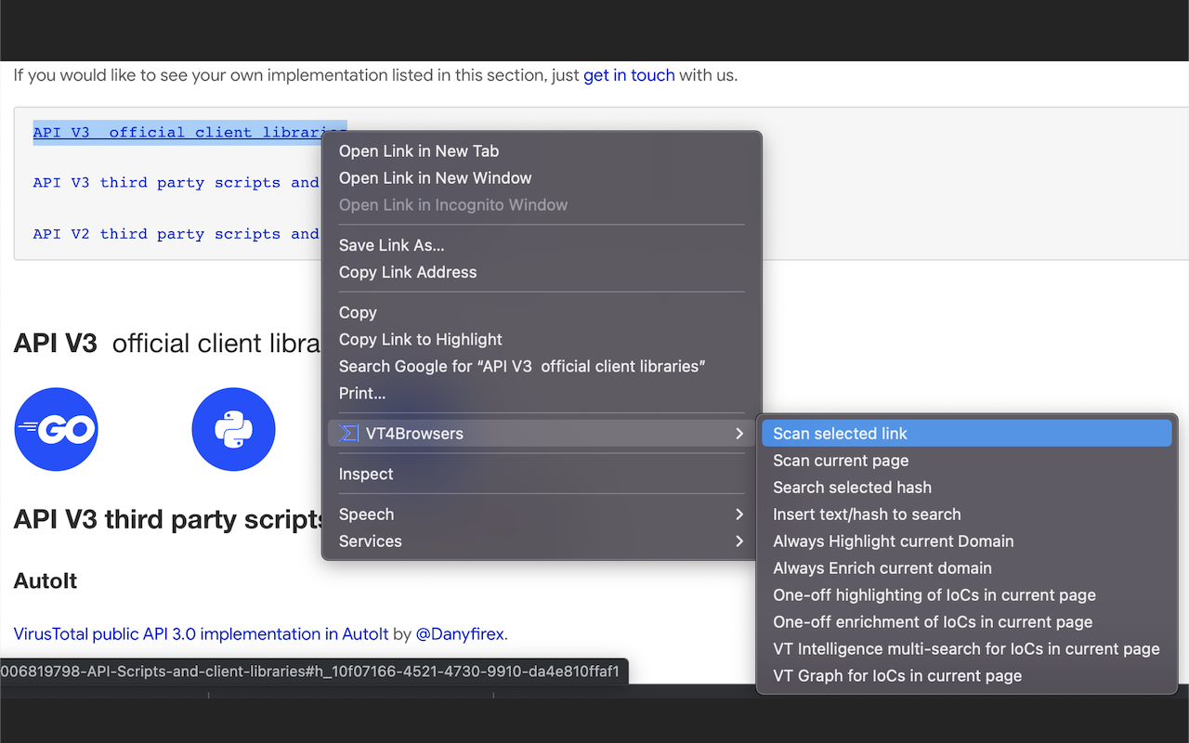This screenshot has width=1189, height=743.
Task: Open the "@Danyfirex" profile link
Action: 461,633
